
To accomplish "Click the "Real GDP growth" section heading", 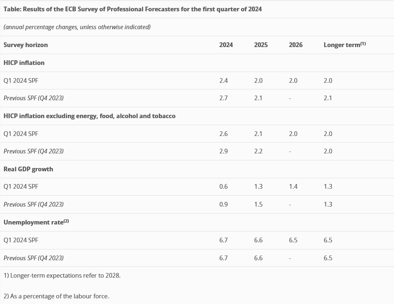I will (28, 169).
